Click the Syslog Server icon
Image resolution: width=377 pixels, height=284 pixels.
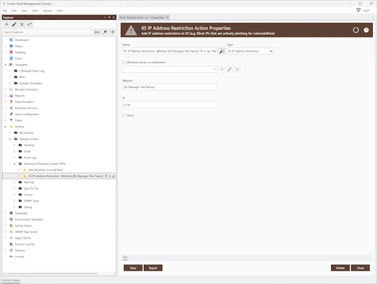11,226
